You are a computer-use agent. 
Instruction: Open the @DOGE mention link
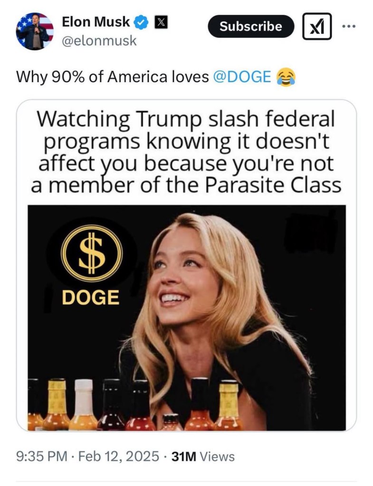click(242, 76)
